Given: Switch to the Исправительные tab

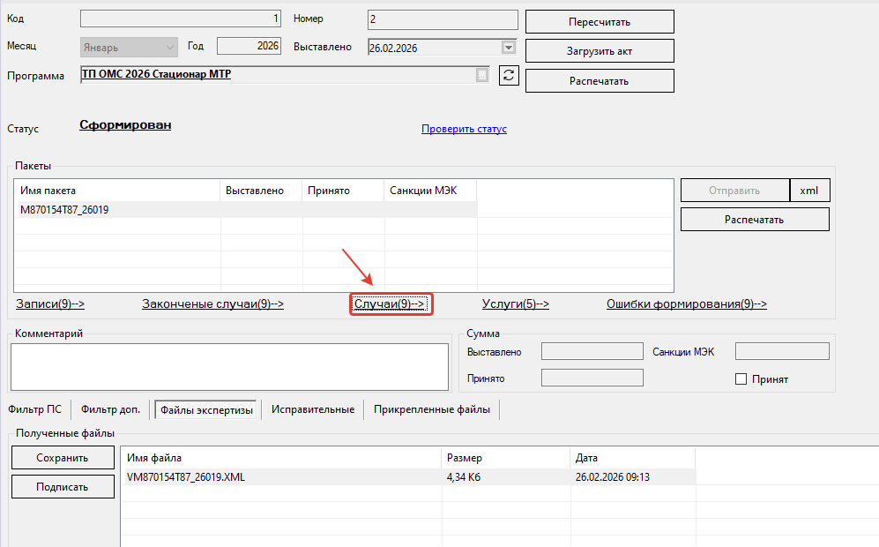Looking at the screenshot, I should [313, 409].
